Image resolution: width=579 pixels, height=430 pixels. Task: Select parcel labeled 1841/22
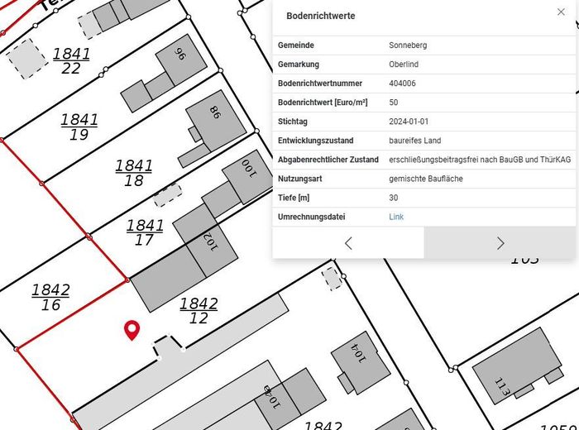(71, 60)
